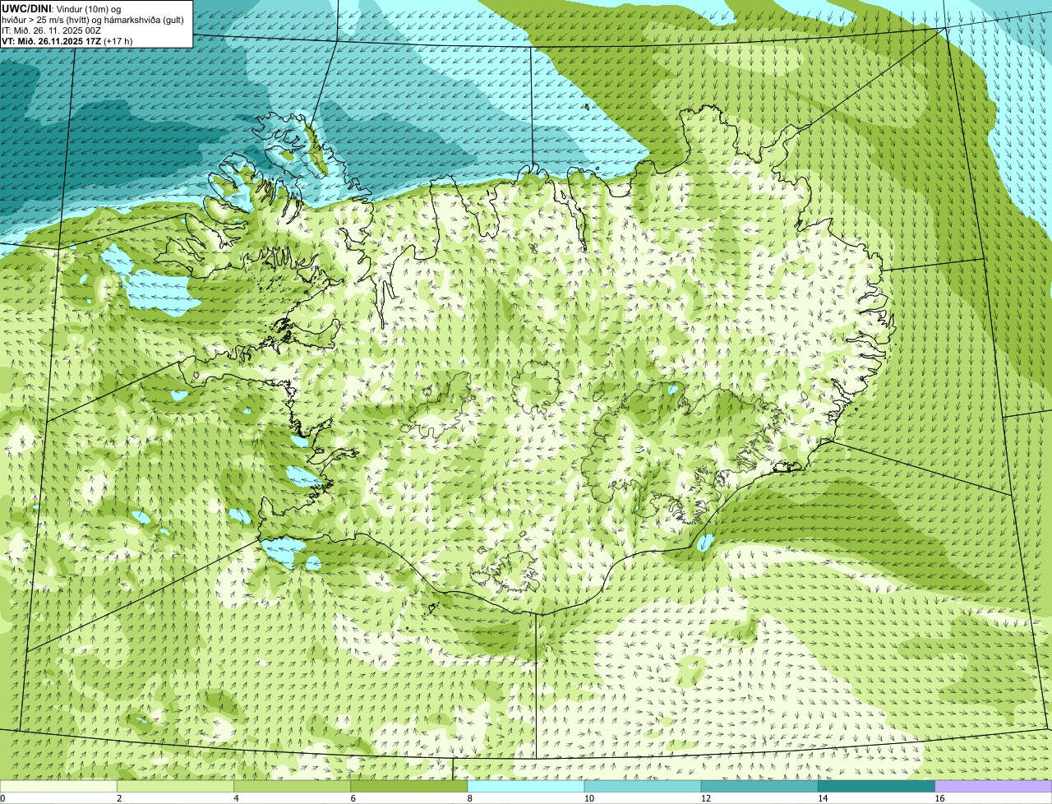The width and height of the screenshot is (1052, 804).
Task: Click the "6" tick label under the color scale
Action: (353, 798)
